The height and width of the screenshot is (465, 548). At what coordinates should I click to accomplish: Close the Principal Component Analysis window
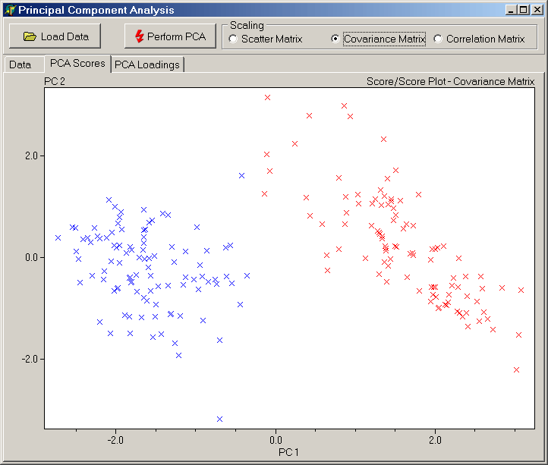536,10
